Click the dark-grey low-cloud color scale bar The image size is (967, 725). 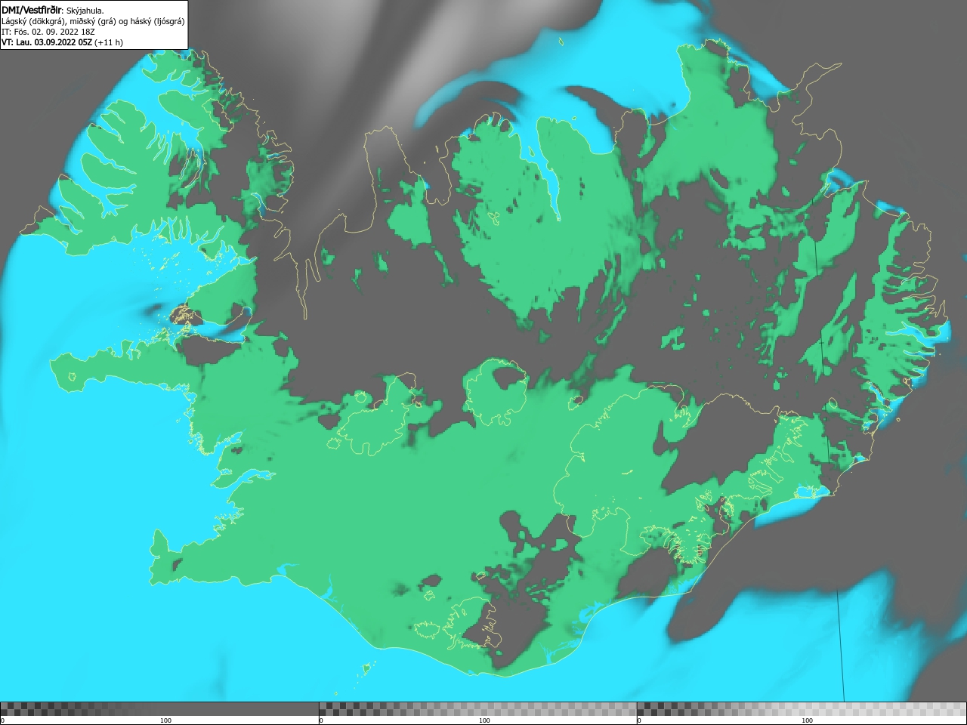pyautogui.click(x=159, y=709)
